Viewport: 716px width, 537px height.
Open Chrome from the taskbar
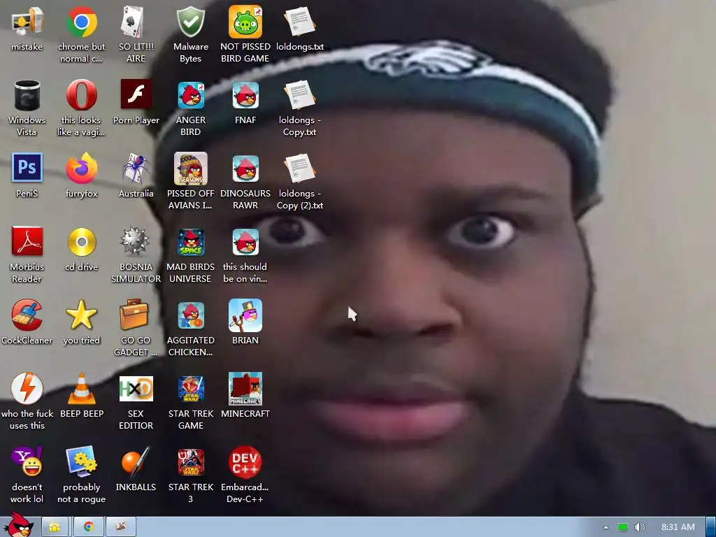tap(88, 527)
